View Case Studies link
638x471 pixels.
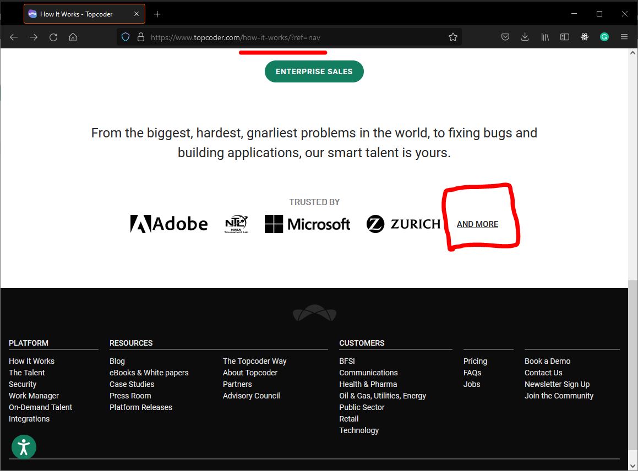132,384
